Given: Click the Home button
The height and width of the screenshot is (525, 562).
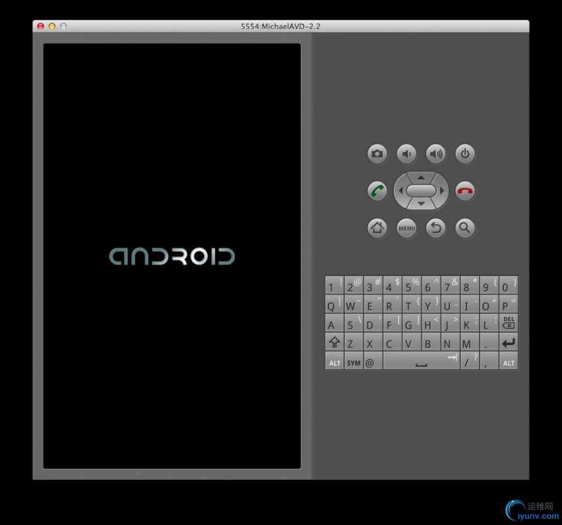Looking at the screenshot, I should coord(377,228).
